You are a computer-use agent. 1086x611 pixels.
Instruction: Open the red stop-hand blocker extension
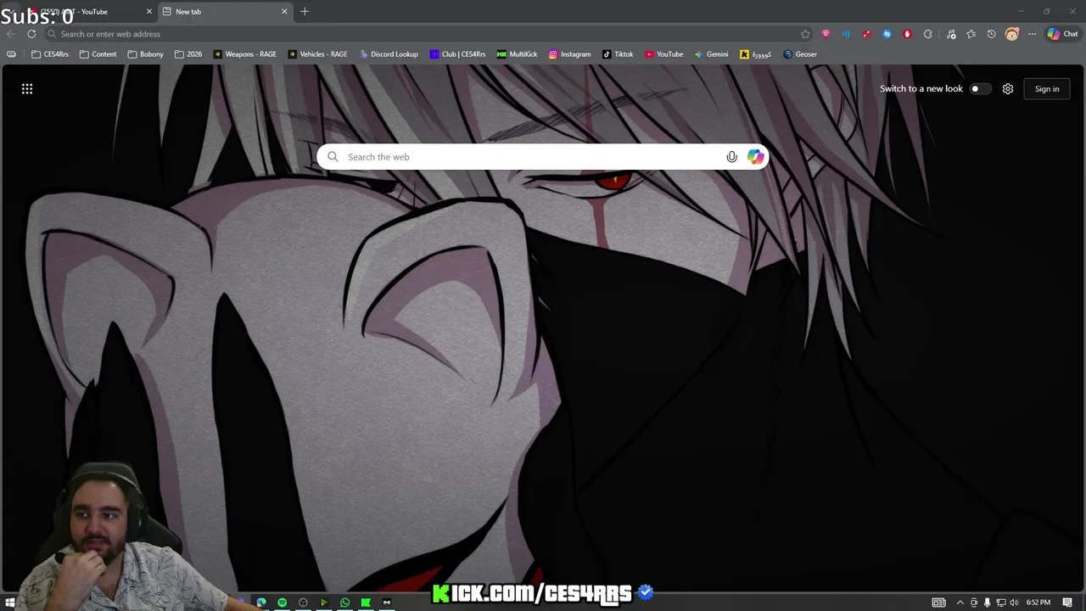(x=907, y=34)
